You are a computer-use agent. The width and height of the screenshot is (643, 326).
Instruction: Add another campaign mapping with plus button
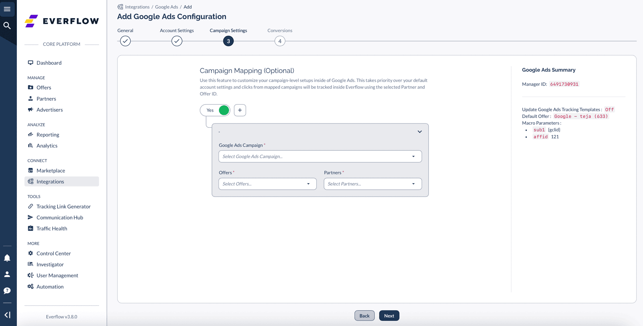tap(240, 110)
